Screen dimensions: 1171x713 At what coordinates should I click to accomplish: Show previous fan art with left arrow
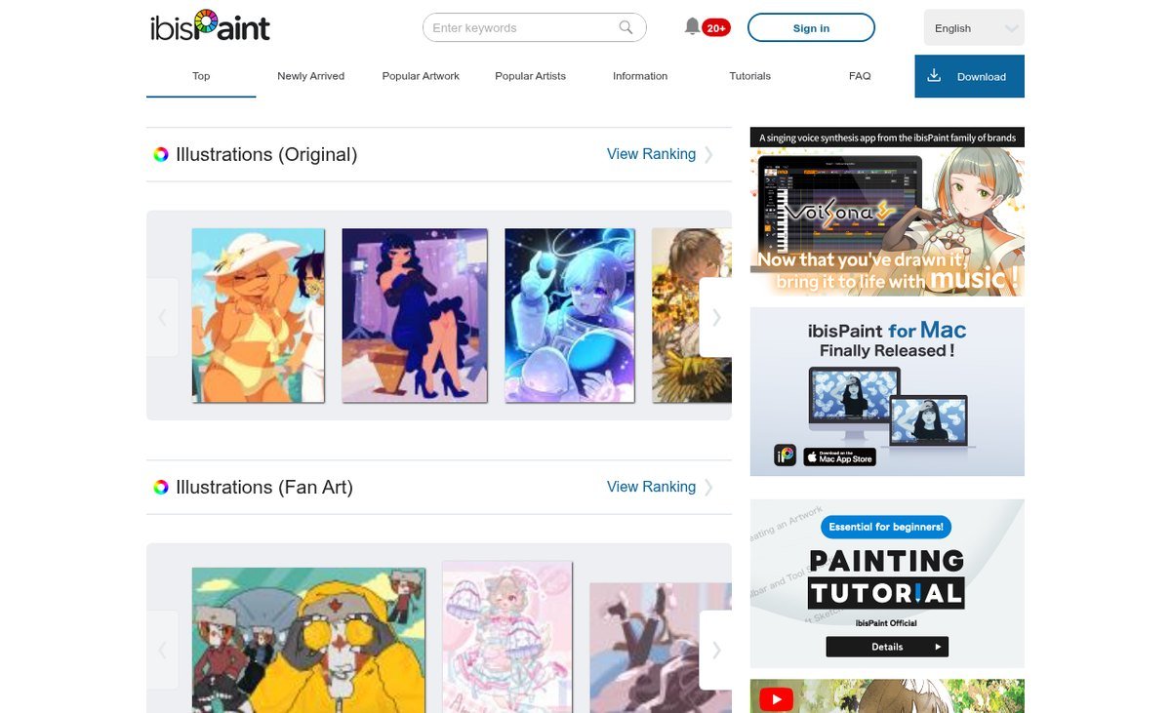click(x=162, y=650)
